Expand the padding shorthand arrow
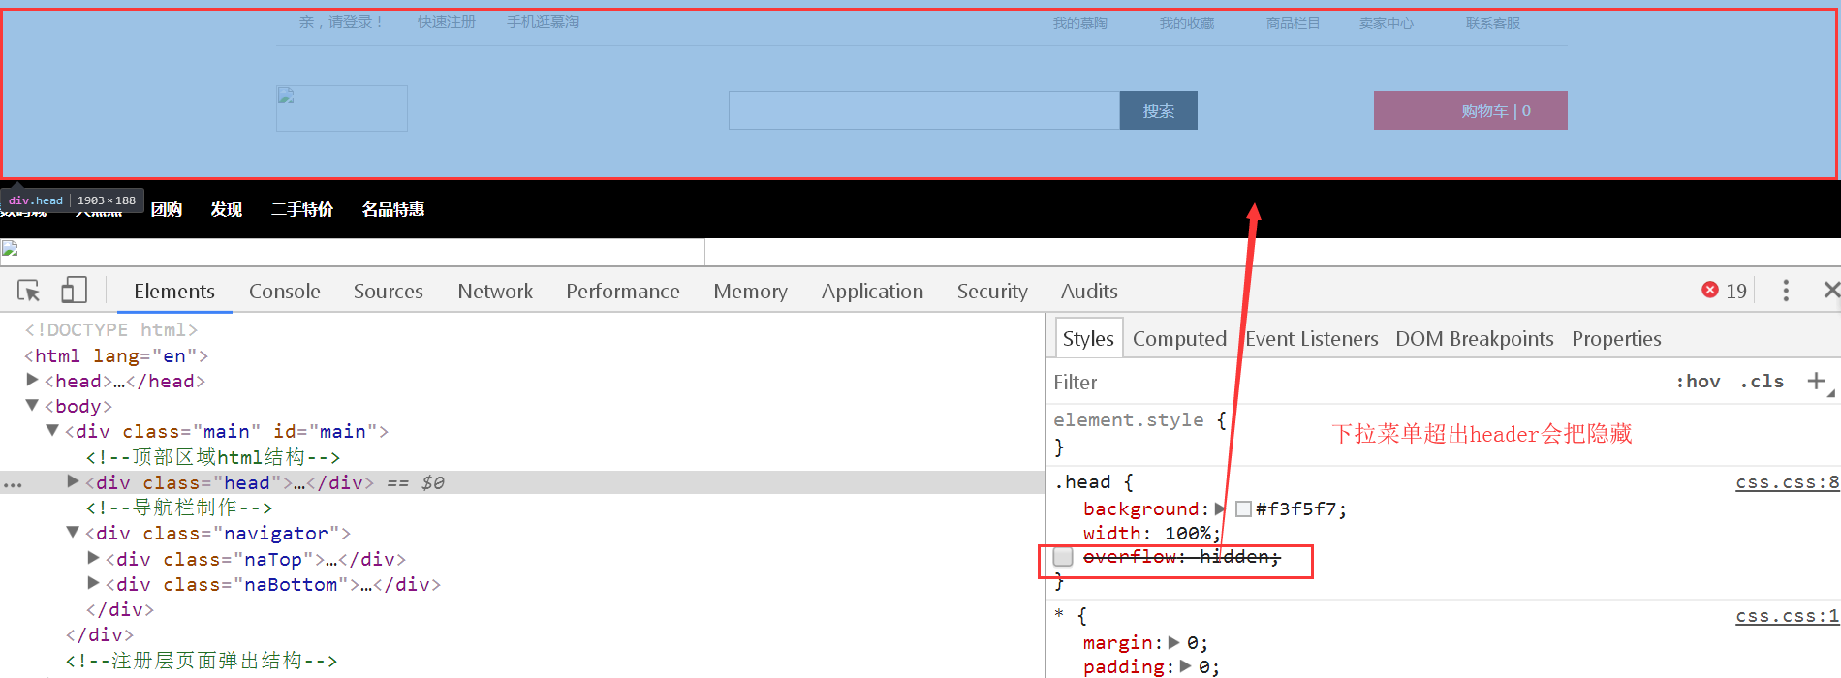Screen dimensions: 1841x678 click(x=1185, y=666)
